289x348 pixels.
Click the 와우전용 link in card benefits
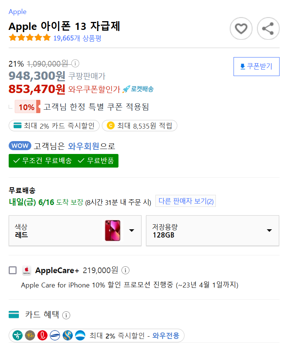[166, 336]
